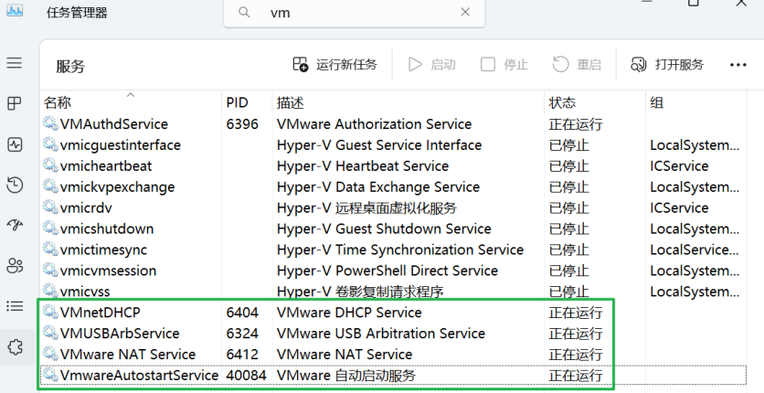
Task: Select the VmwareAutostartService row
Action: pyautogui.click(x=394, y=375)
